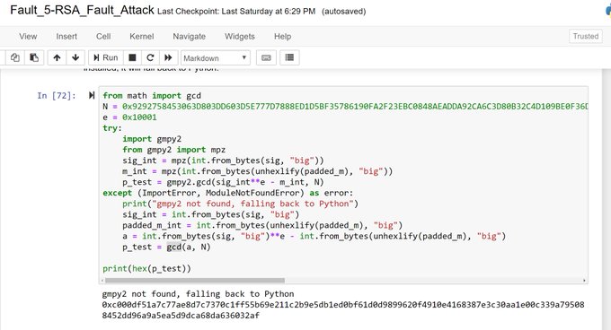Move cell up with arrow icon
Viewport: 611px width, 330px height.
pyautogui.click(x=57, y=57)
